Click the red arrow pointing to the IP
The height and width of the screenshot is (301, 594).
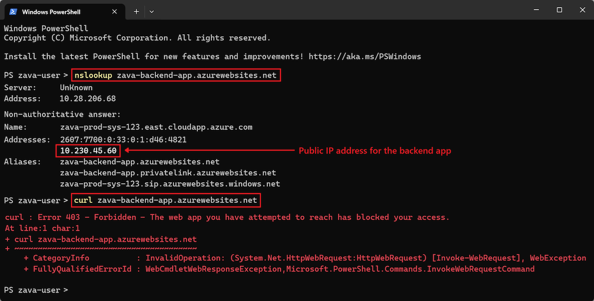point(215,150)
